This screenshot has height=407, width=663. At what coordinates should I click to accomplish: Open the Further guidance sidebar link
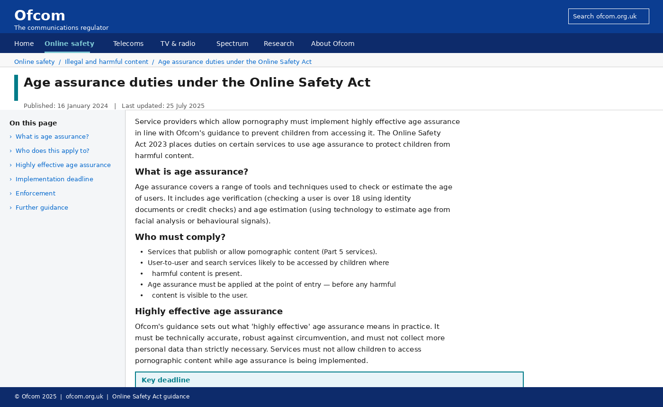click(x=42, y=208)
